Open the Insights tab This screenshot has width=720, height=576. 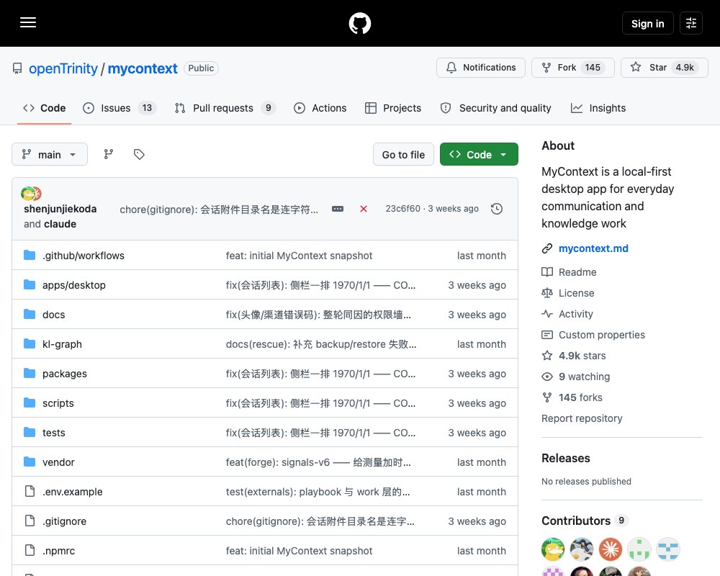coord(598,108)
